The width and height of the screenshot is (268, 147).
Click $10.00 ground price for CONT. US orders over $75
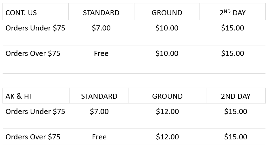167,53
